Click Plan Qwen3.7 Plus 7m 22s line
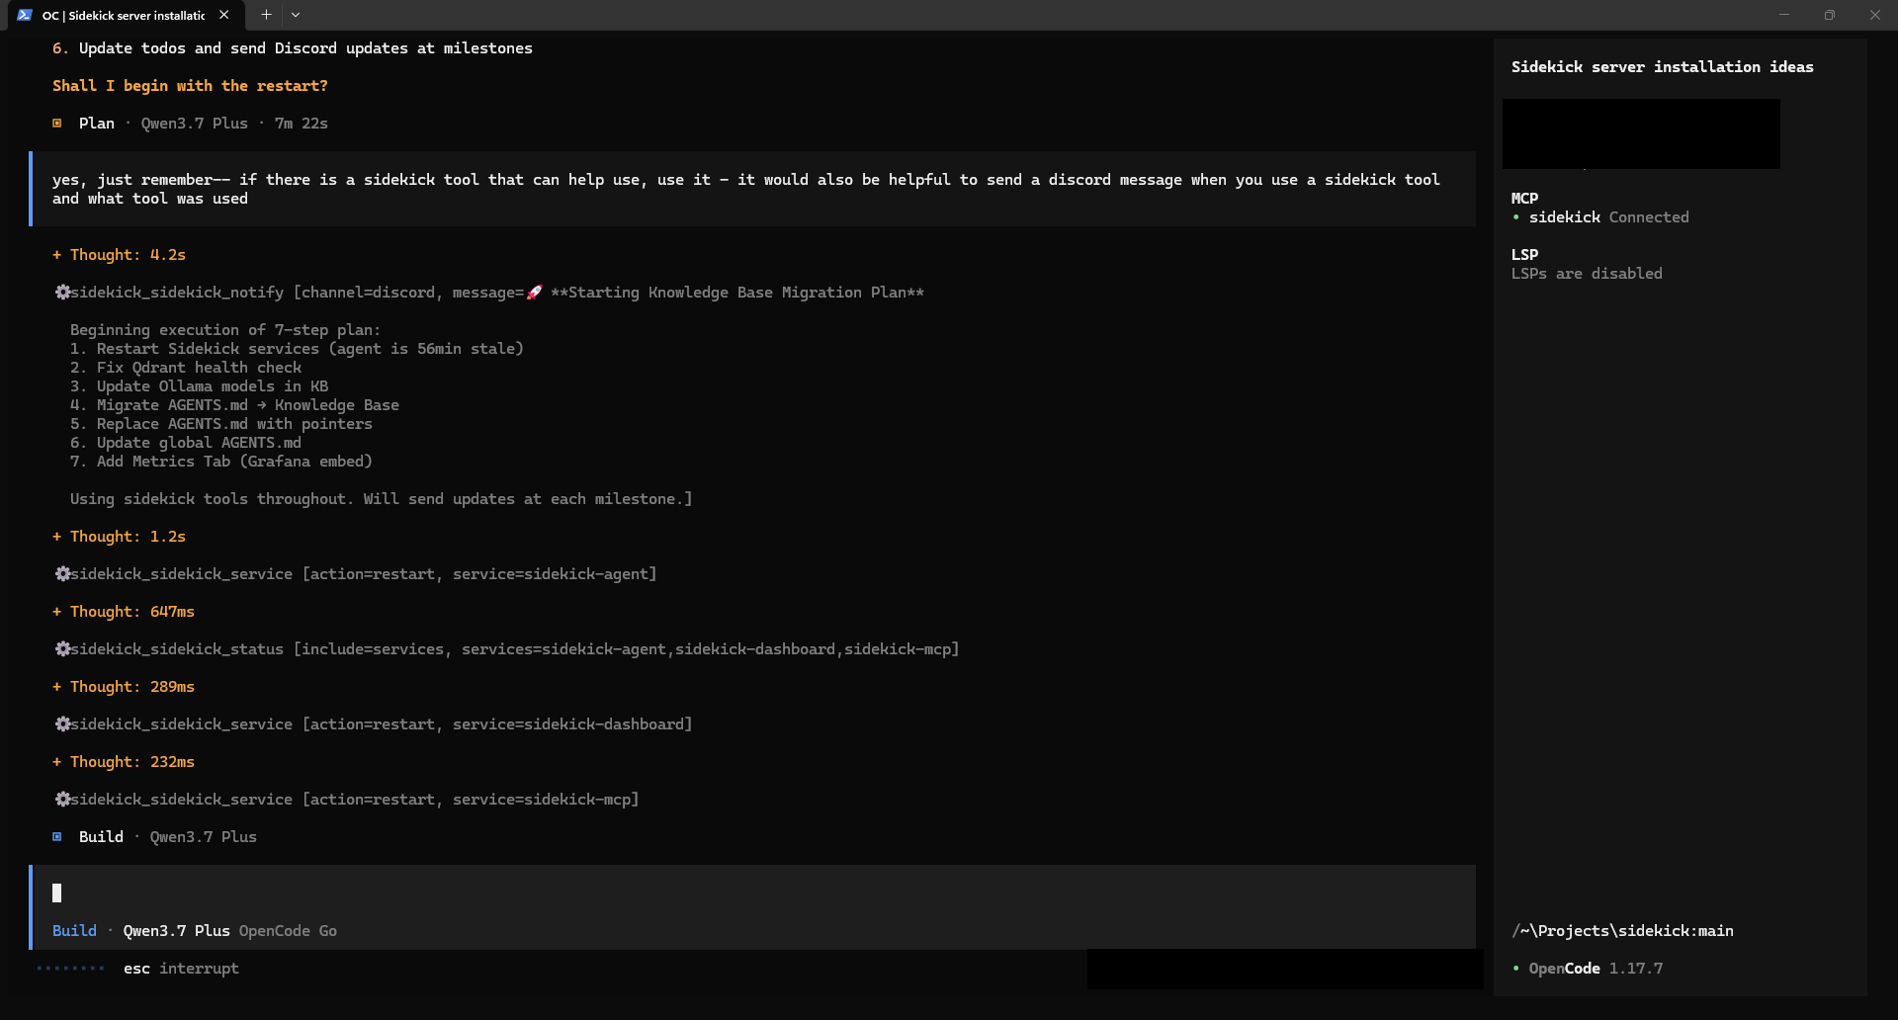Viewport: 1898px width, 1020px height. coord(190,124)
